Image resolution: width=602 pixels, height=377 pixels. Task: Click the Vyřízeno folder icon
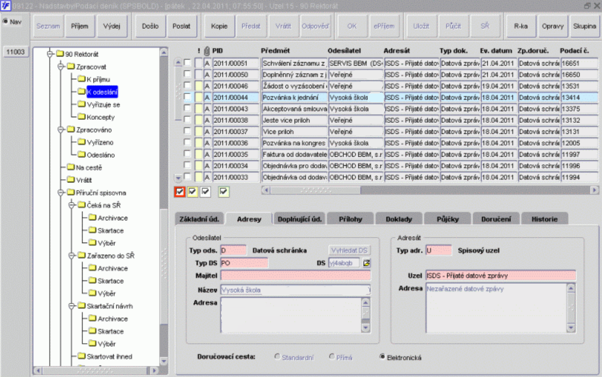81,142
